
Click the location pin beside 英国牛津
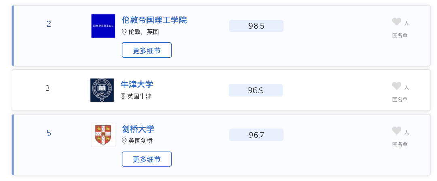tap(123, 96)
